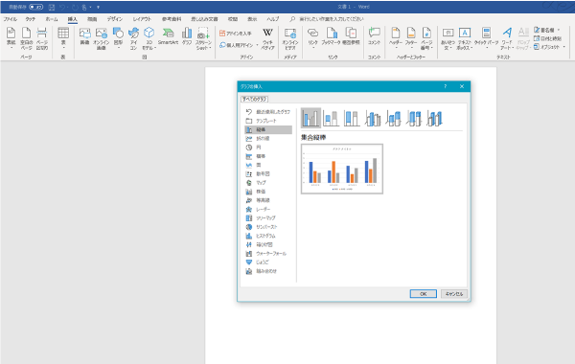This screenshot has width=575, height=364.
Task: Click the clustered column chart preview thumbnail
Action: pyautogui.click(x=342, y=169)
